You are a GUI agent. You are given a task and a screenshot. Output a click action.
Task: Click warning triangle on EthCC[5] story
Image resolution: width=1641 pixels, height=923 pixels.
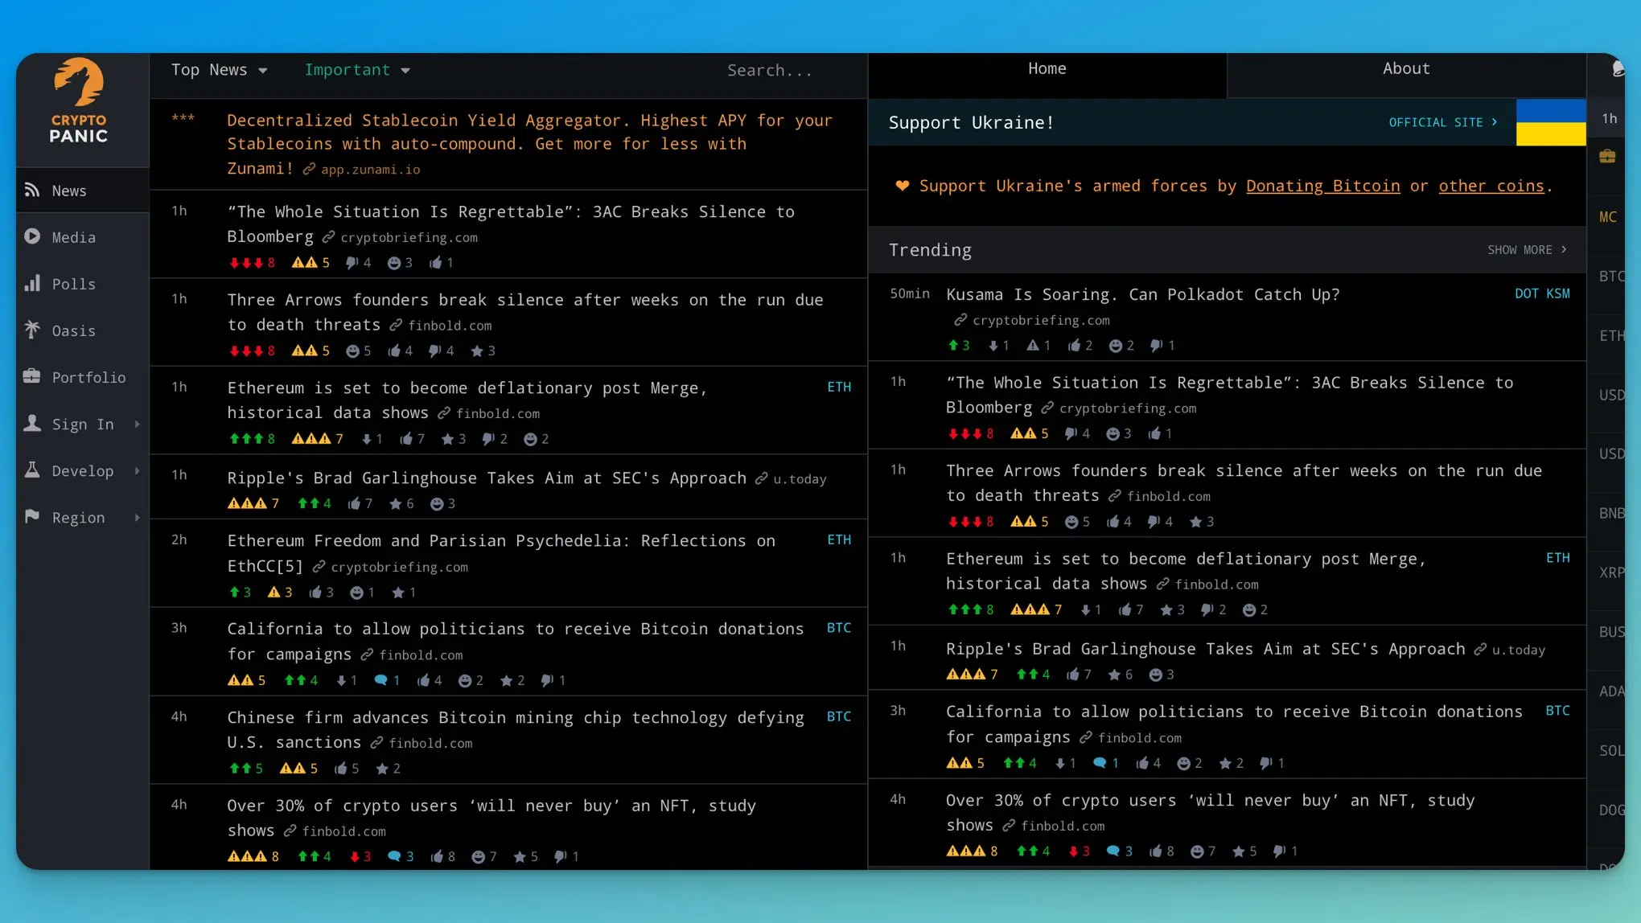pyautogui.click(x=273, y=592)
